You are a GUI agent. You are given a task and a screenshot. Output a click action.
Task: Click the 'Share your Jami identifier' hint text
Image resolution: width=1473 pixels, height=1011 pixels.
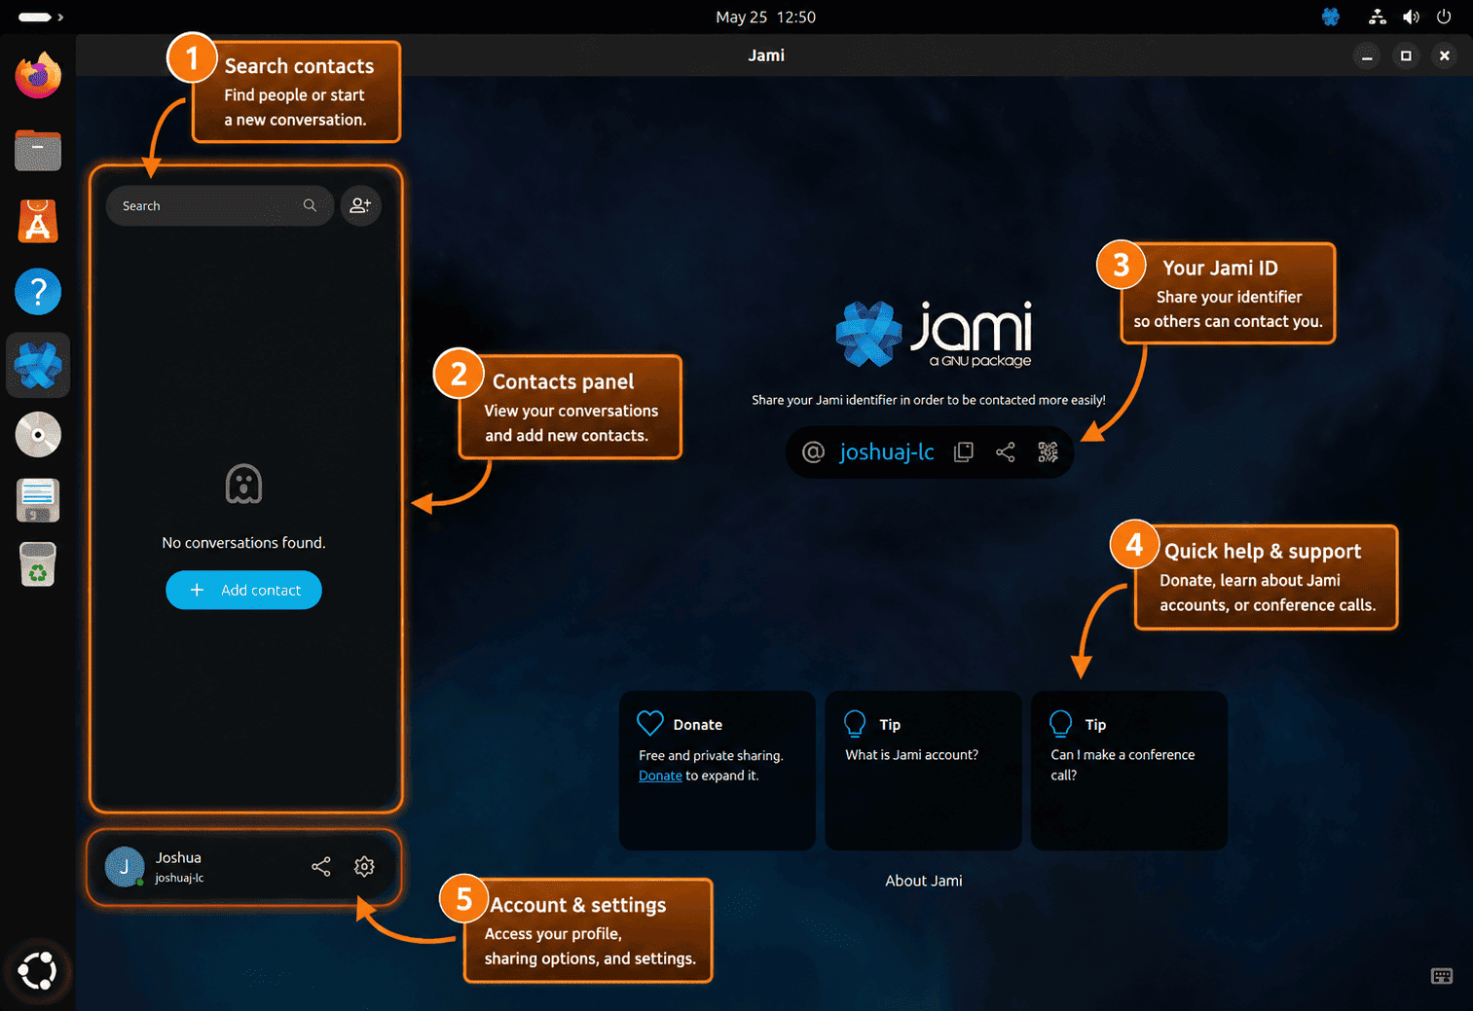(929, 400)
